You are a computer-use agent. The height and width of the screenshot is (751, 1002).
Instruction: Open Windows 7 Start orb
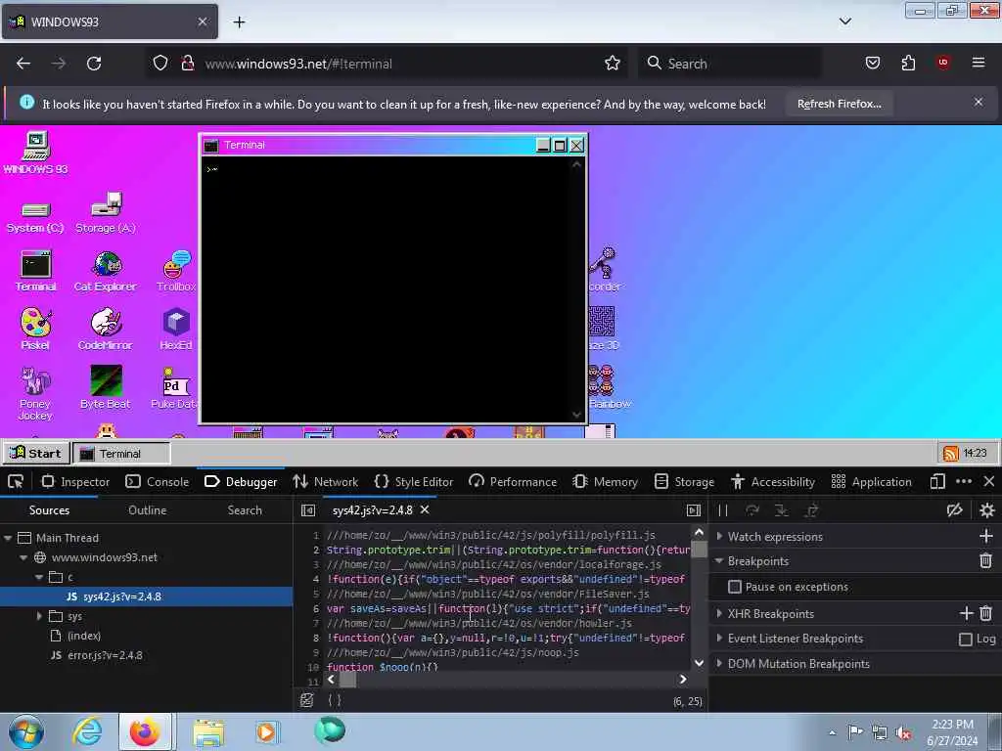click(x=26, y=731)
